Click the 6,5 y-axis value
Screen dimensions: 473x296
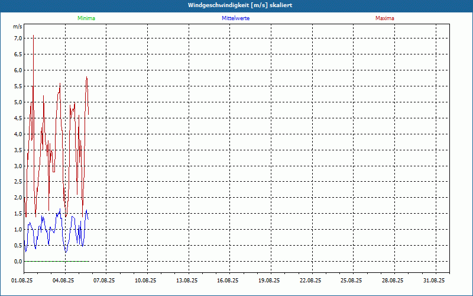18,54
